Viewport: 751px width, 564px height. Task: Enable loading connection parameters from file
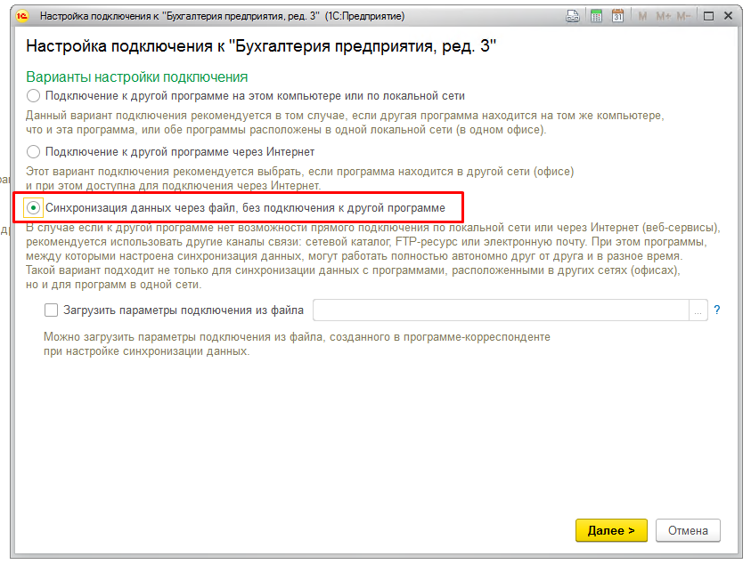pos(51,310)
